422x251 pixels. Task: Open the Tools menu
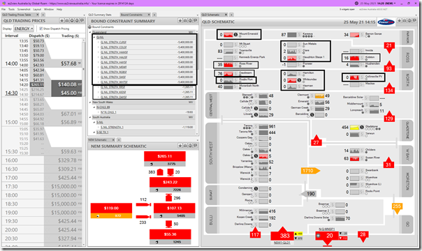pos(11,9)
